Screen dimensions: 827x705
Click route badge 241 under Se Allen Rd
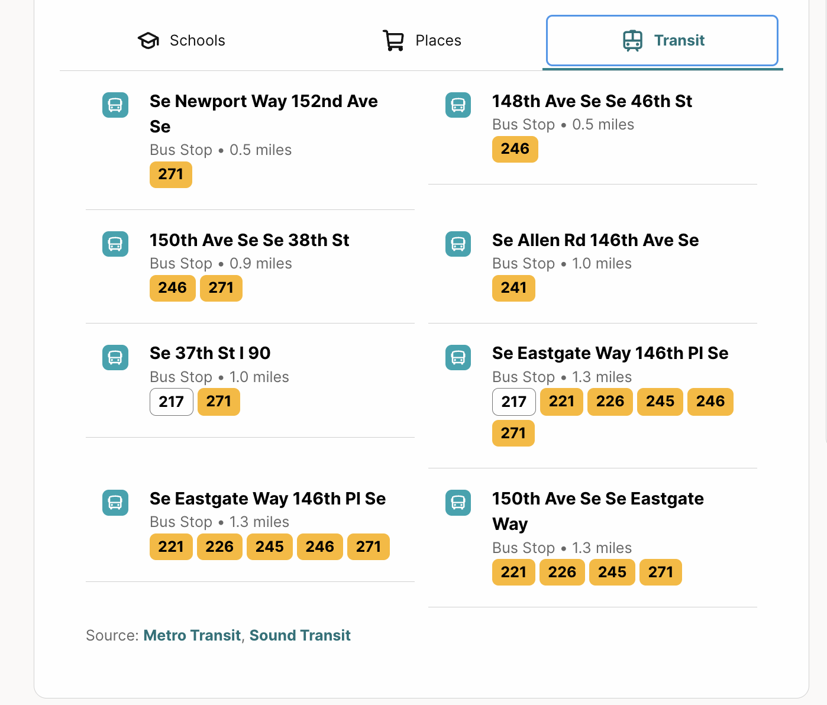pyautogui.click(x=513, y=288)
